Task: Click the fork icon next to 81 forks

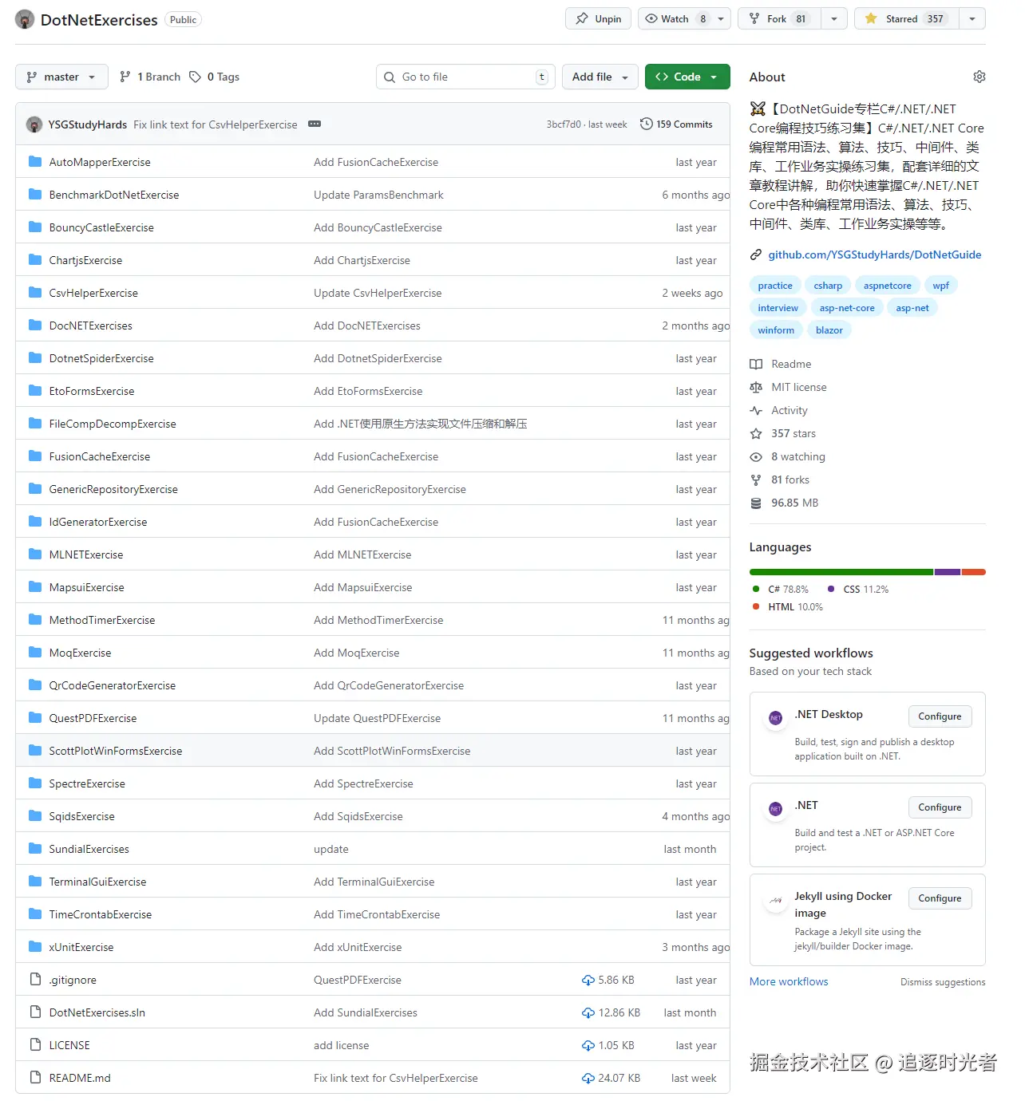Action: tap(756, 479)
